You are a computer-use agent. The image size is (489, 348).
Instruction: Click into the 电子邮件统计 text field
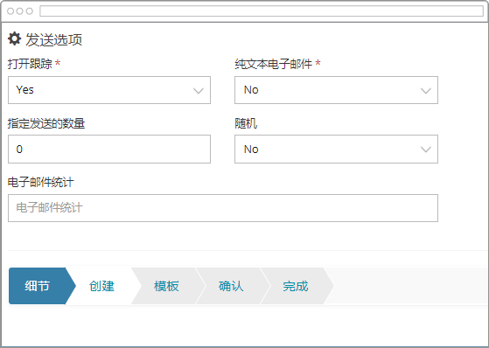223,208
